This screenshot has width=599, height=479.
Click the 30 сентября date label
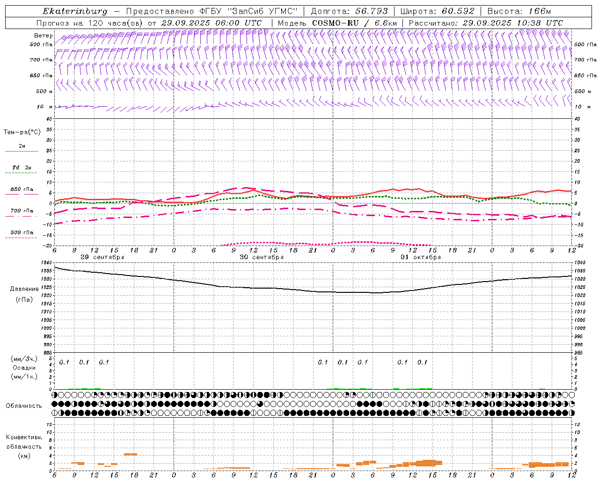click(x=262, y=257)
